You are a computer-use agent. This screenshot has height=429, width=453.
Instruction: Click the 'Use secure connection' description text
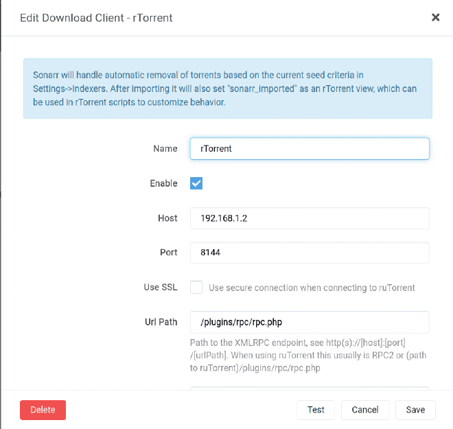pyautogui.click(x=312, y=288)
